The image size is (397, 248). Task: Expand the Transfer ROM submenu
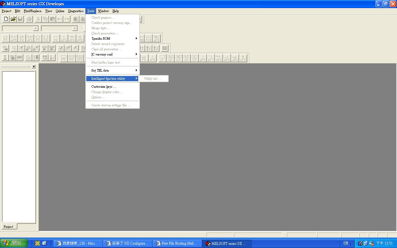click(x=112, y=38)
